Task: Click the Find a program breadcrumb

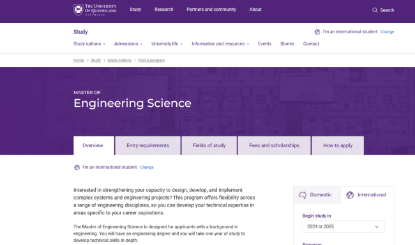Action: [151, 61]
